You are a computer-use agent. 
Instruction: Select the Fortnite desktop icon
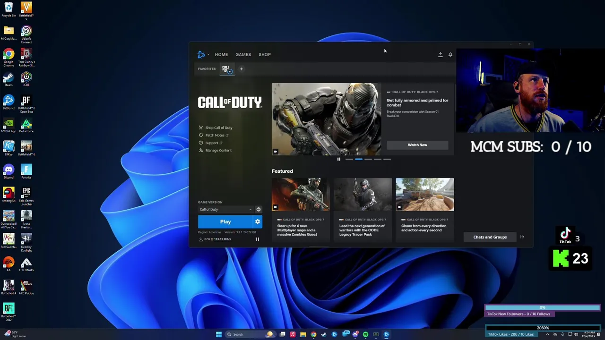pos(26,171)
